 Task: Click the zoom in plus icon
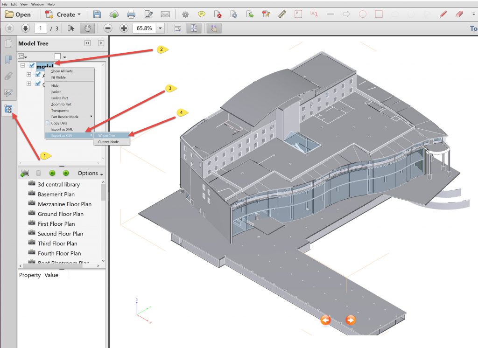click(x=124, y=28)
